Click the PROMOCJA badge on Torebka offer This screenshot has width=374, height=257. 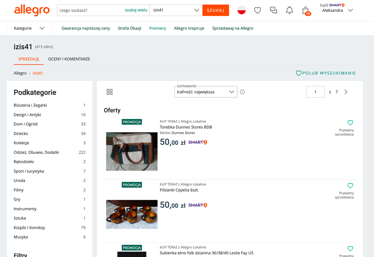[132, 122]
